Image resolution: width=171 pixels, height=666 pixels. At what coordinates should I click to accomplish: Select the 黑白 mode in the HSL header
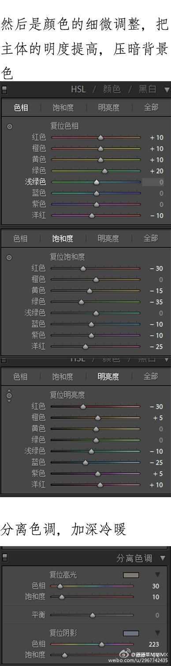147,89
